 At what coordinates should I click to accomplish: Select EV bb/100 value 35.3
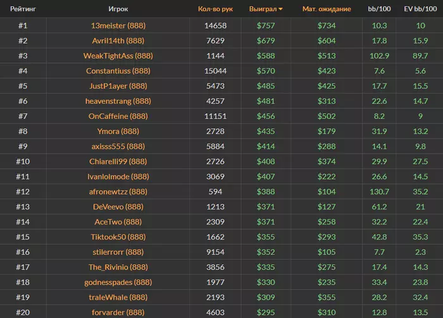point(420,237)
